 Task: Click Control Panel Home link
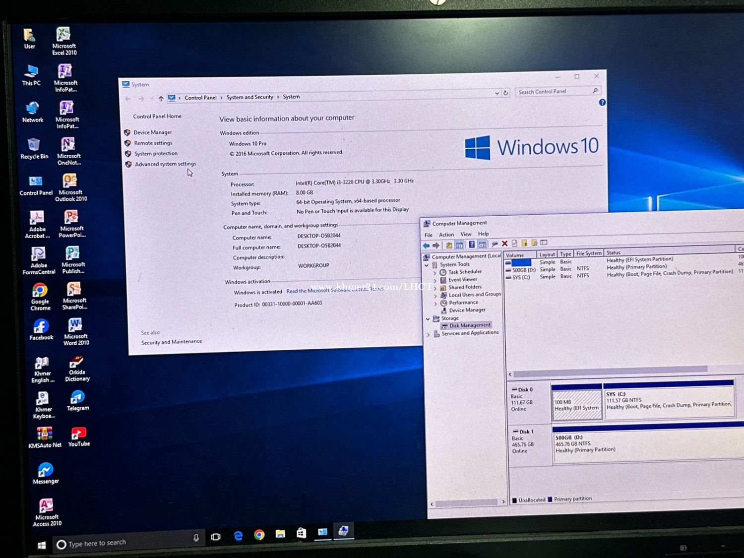point(157,117)
